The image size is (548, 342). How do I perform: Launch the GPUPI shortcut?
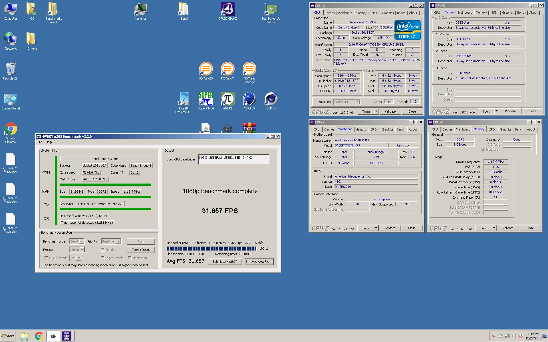227,101
